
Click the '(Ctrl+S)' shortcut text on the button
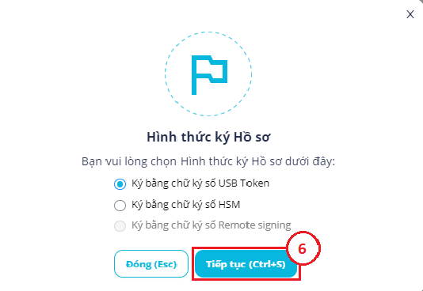(267, 264)
